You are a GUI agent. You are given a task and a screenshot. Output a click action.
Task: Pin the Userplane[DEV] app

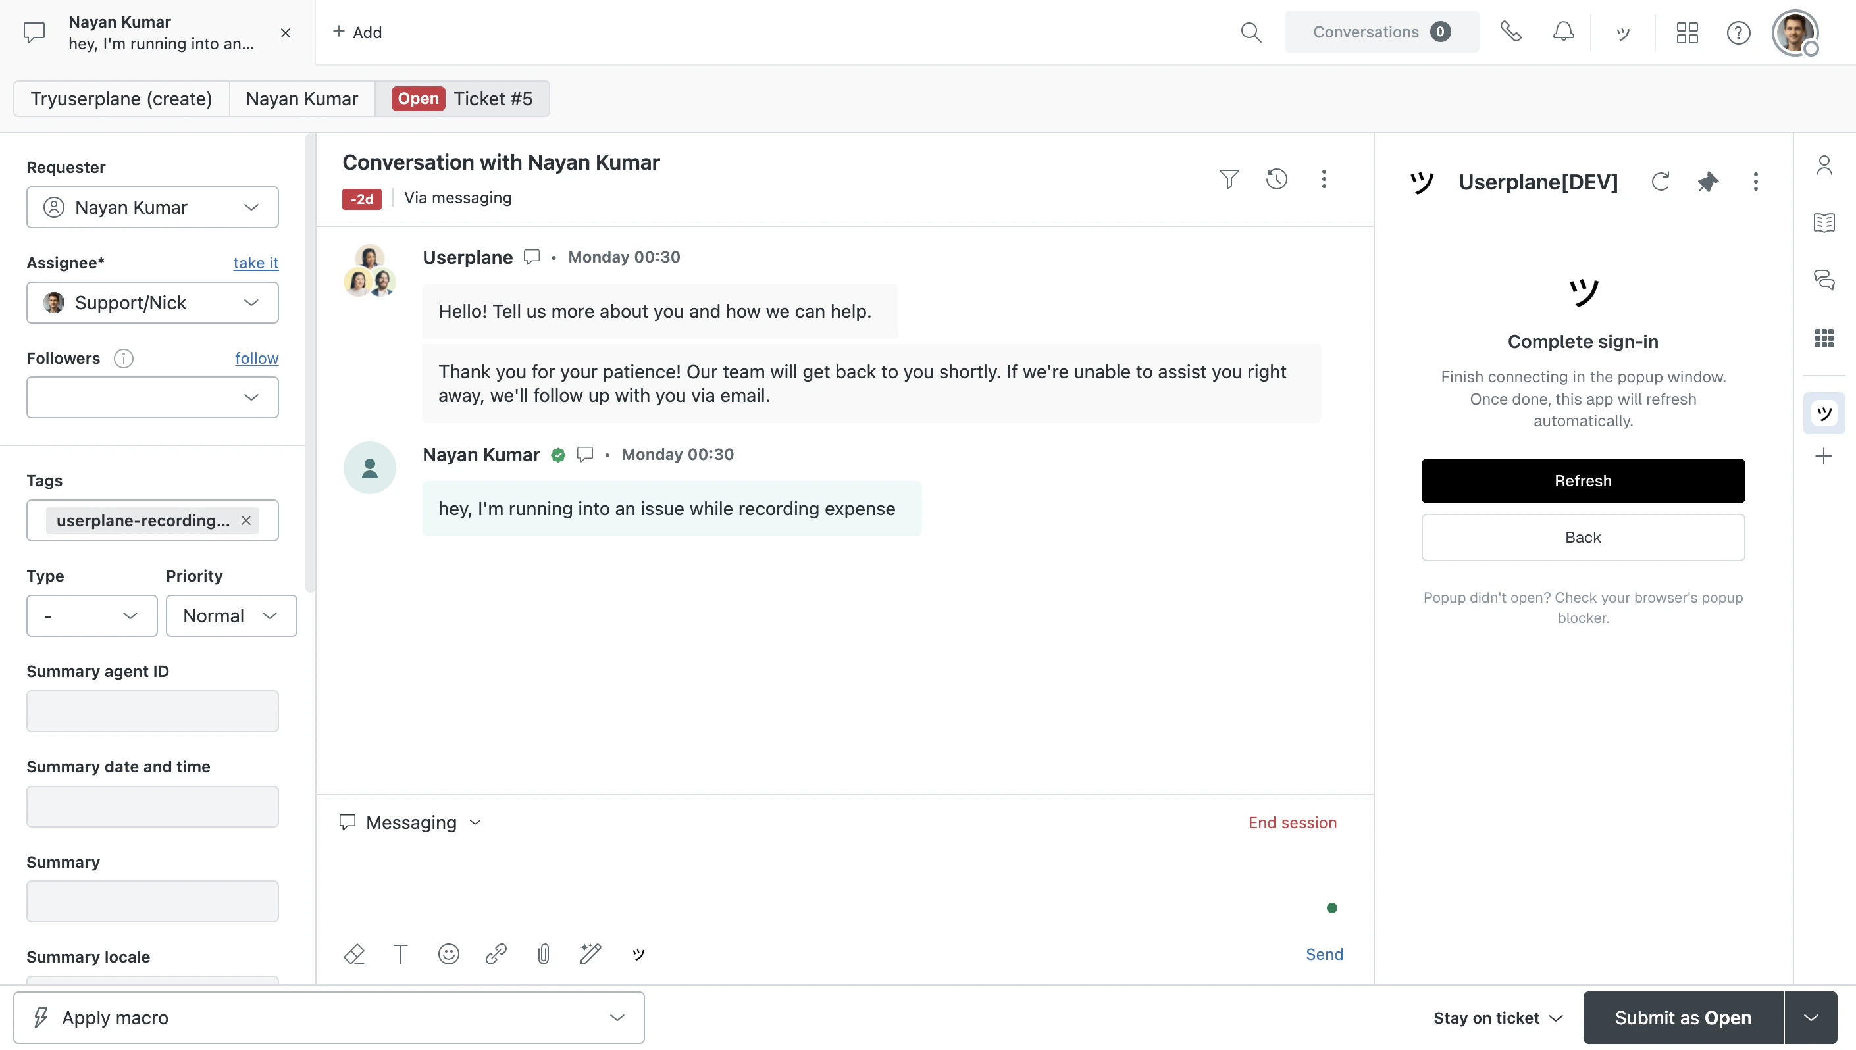tap(1707, 182)
